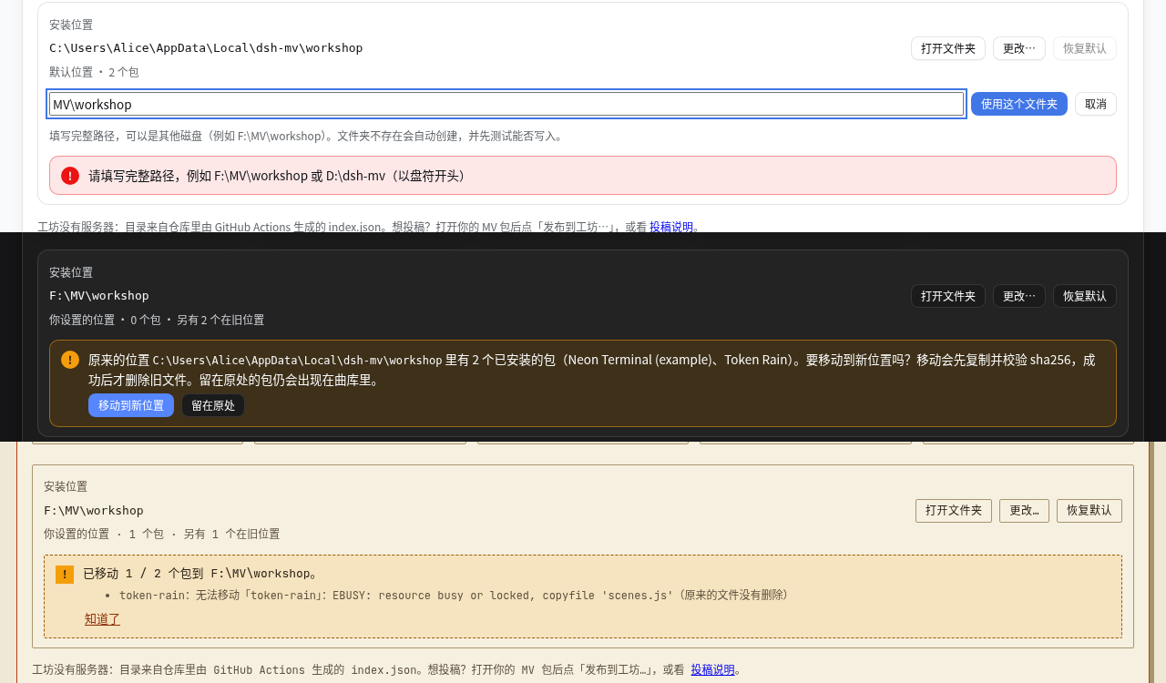Image resolution: width=1166 pixels, height=683 pixels.
Task: Dismiss the move notice via 知道了
Action: (x=102, y=619)
